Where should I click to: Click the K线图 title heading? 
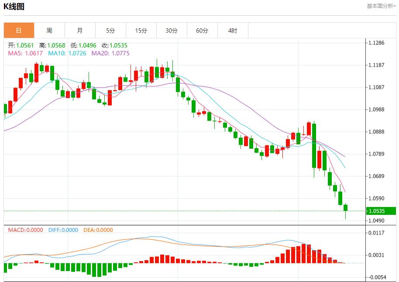coord(14,7)
